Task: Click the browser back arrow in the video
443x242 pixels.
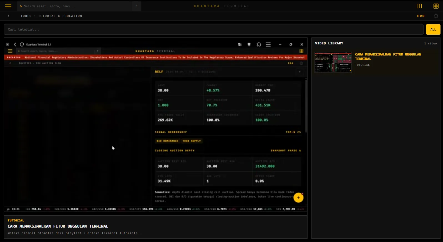Action: coord(15,44)
